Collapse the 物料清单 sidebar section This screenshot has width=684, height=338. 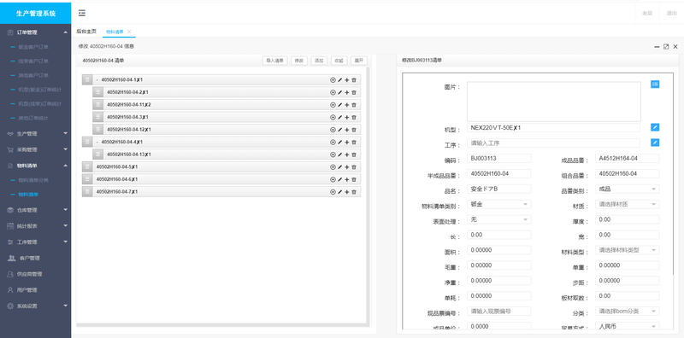(35, 166)
